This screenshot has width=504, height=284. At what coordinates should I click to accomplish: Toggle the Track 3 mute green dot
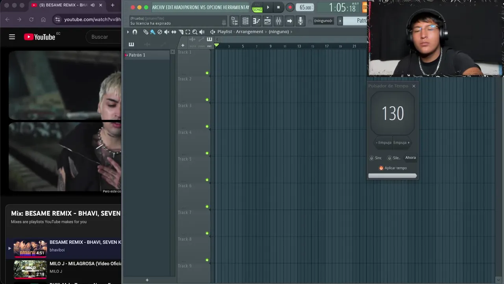(207, 127)
